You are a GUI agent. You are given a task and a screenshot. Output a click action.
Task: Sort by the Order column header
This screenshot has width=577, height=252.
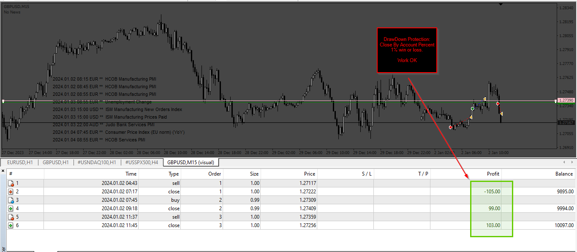pyautogui.click(x=202, y=173)
